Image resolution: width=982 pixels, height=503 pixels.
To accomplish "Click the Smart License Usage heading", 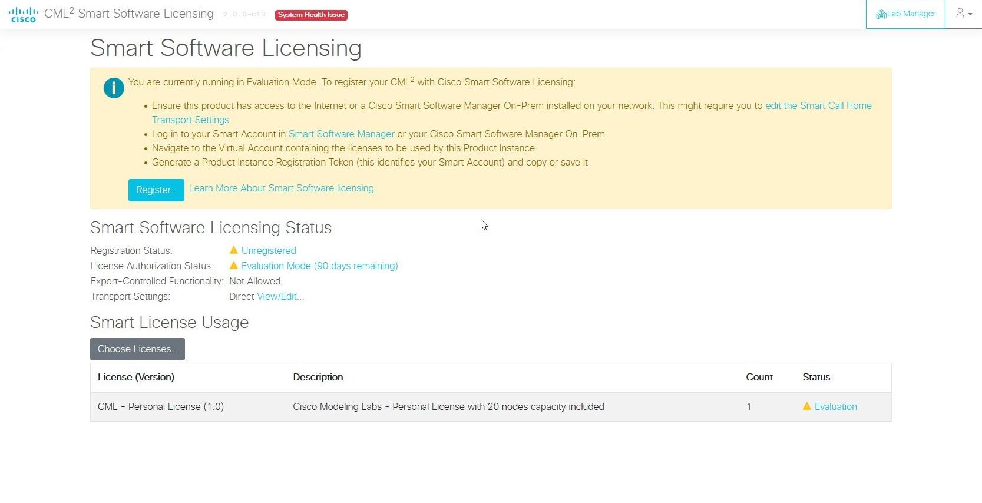I will pos(170,323).
